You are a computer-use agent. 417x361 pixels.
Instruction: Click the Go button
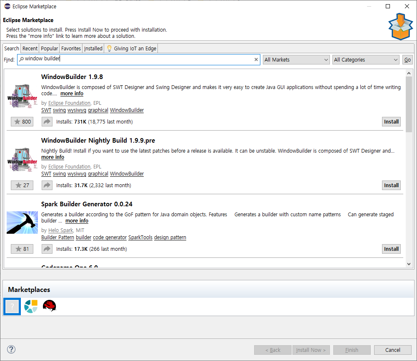point(407,60)
